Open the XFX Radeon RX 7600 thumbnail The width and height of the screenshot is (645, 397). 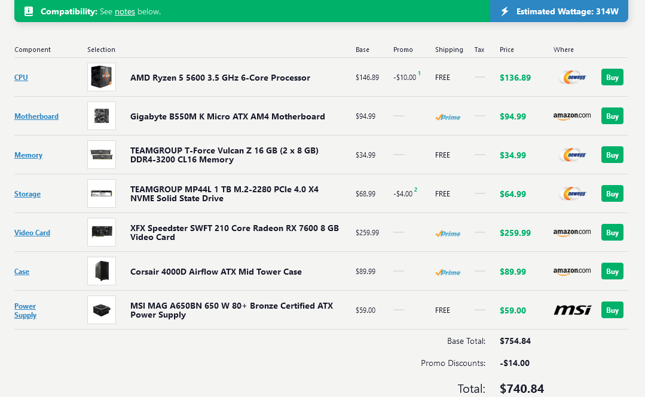(x=102, y=232)
